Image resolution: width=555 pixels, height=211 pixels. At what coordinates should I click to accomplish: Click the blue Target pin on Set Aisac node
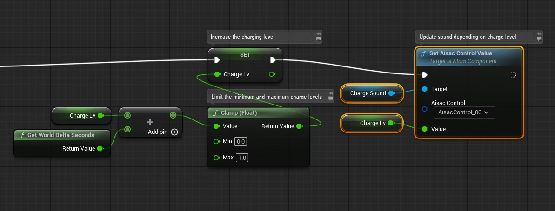(x=425, y=89)
